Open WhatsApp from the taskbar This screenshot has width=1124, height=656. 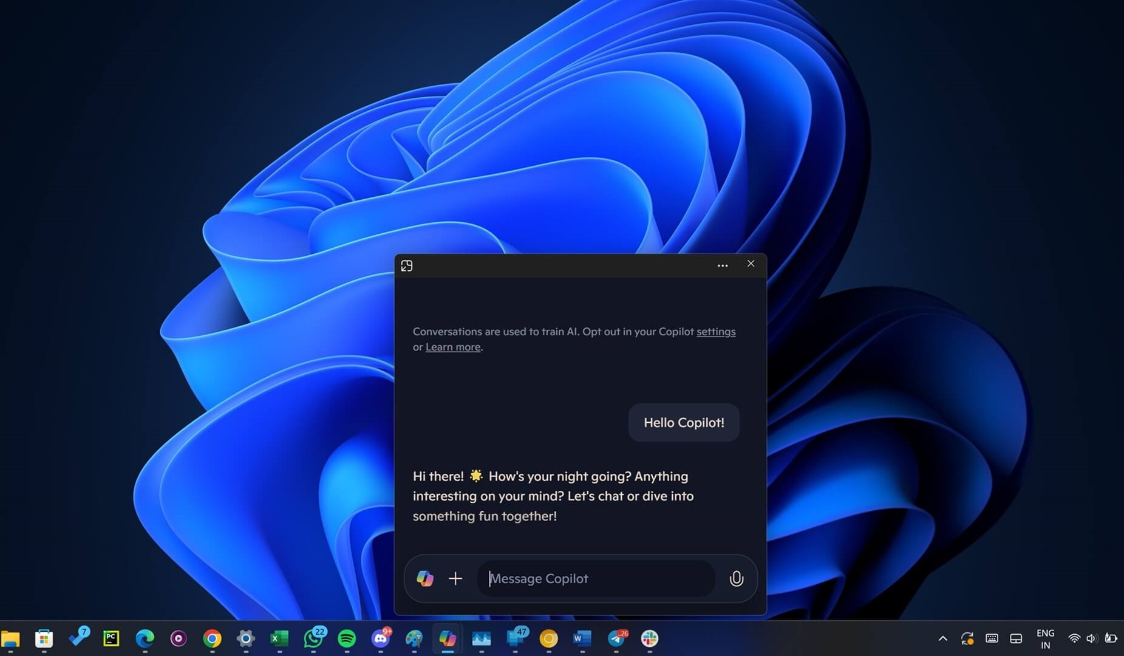(x=313, y=638)
